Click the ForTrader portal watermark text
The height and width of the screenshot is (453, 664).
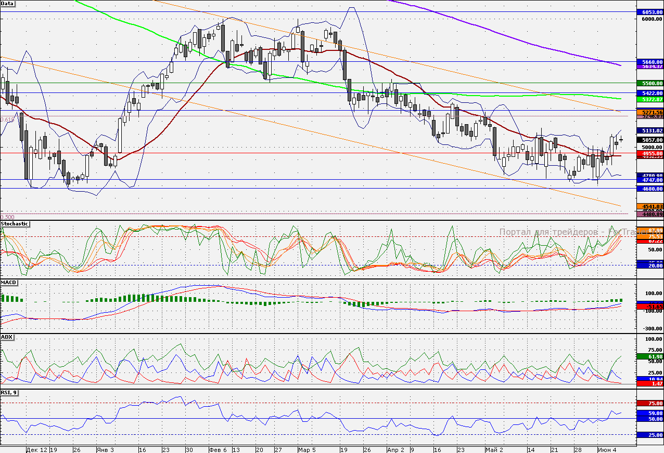567,232
